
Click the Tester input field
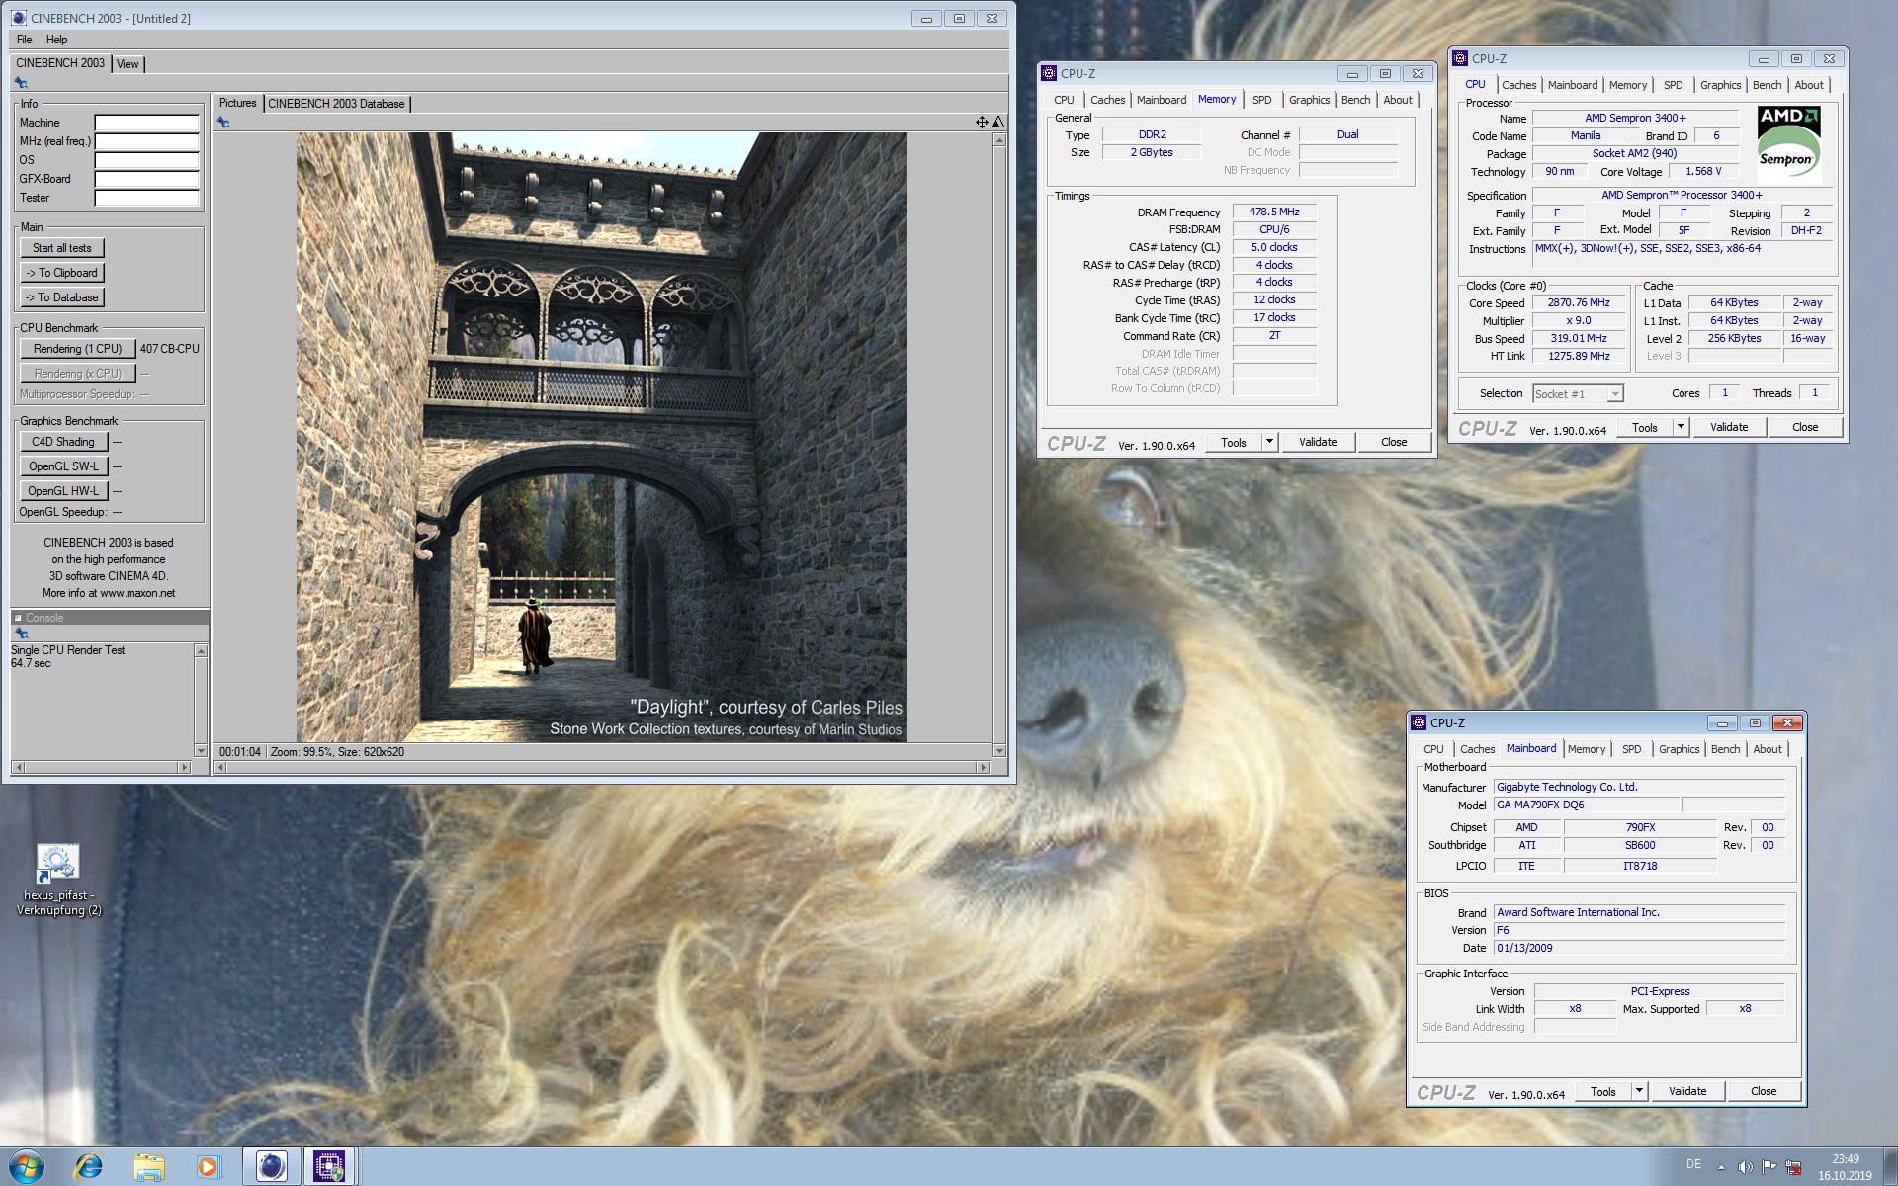click(x=146, y=198)
